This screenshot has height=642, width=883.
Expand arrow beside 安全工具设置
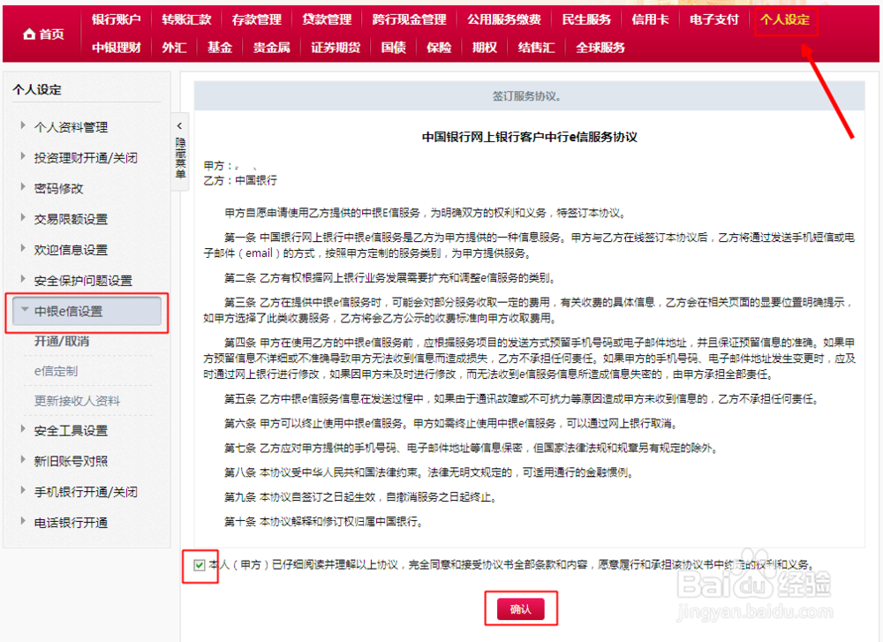click(23, 428)
